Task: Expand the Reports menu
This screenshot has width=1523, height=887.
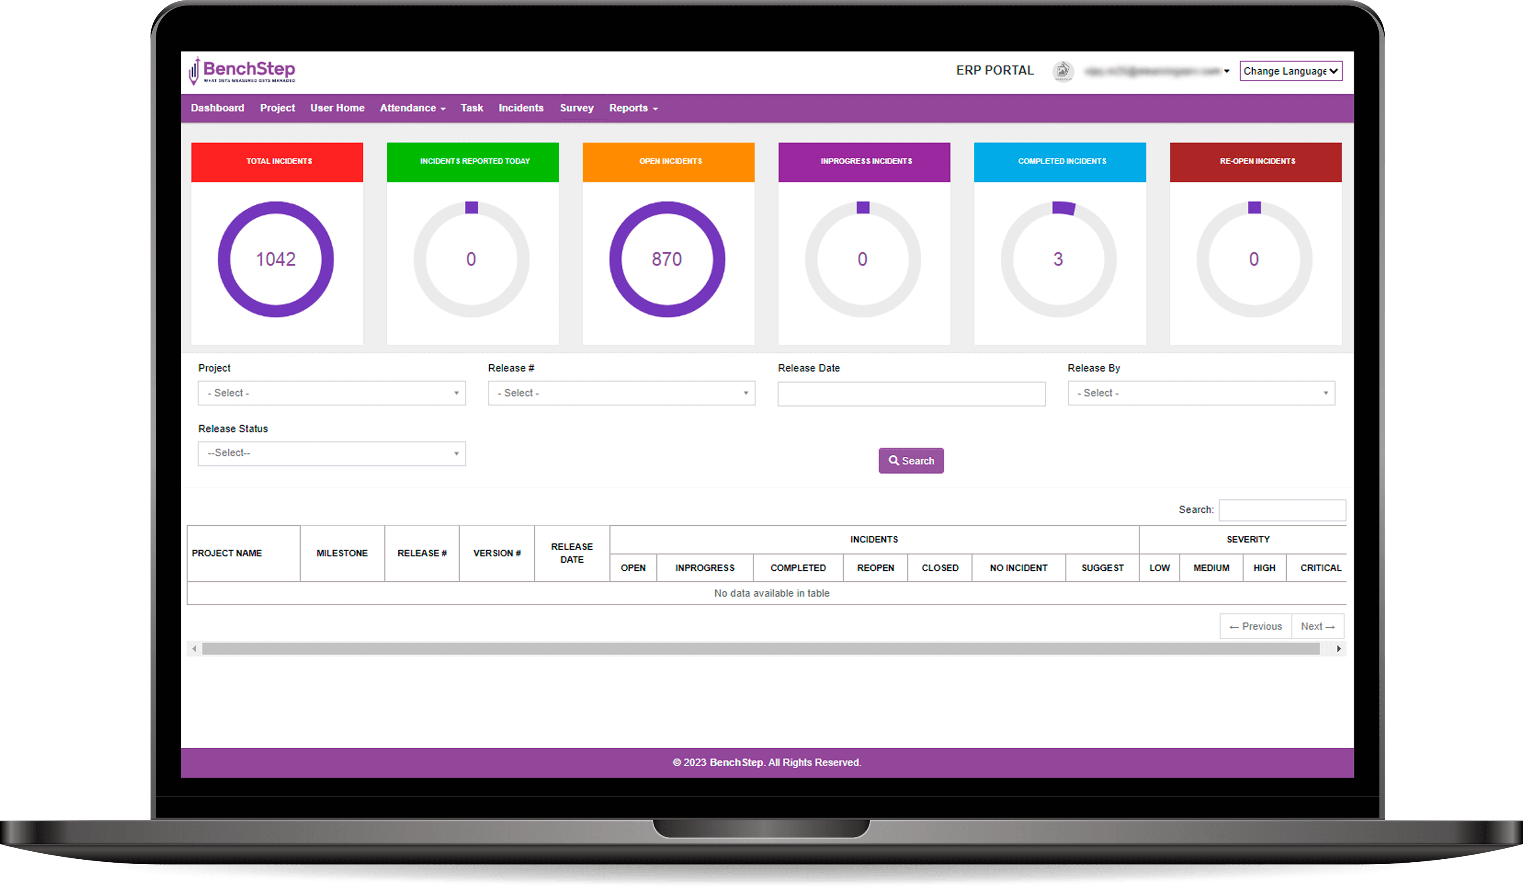Action: point(633,108)
